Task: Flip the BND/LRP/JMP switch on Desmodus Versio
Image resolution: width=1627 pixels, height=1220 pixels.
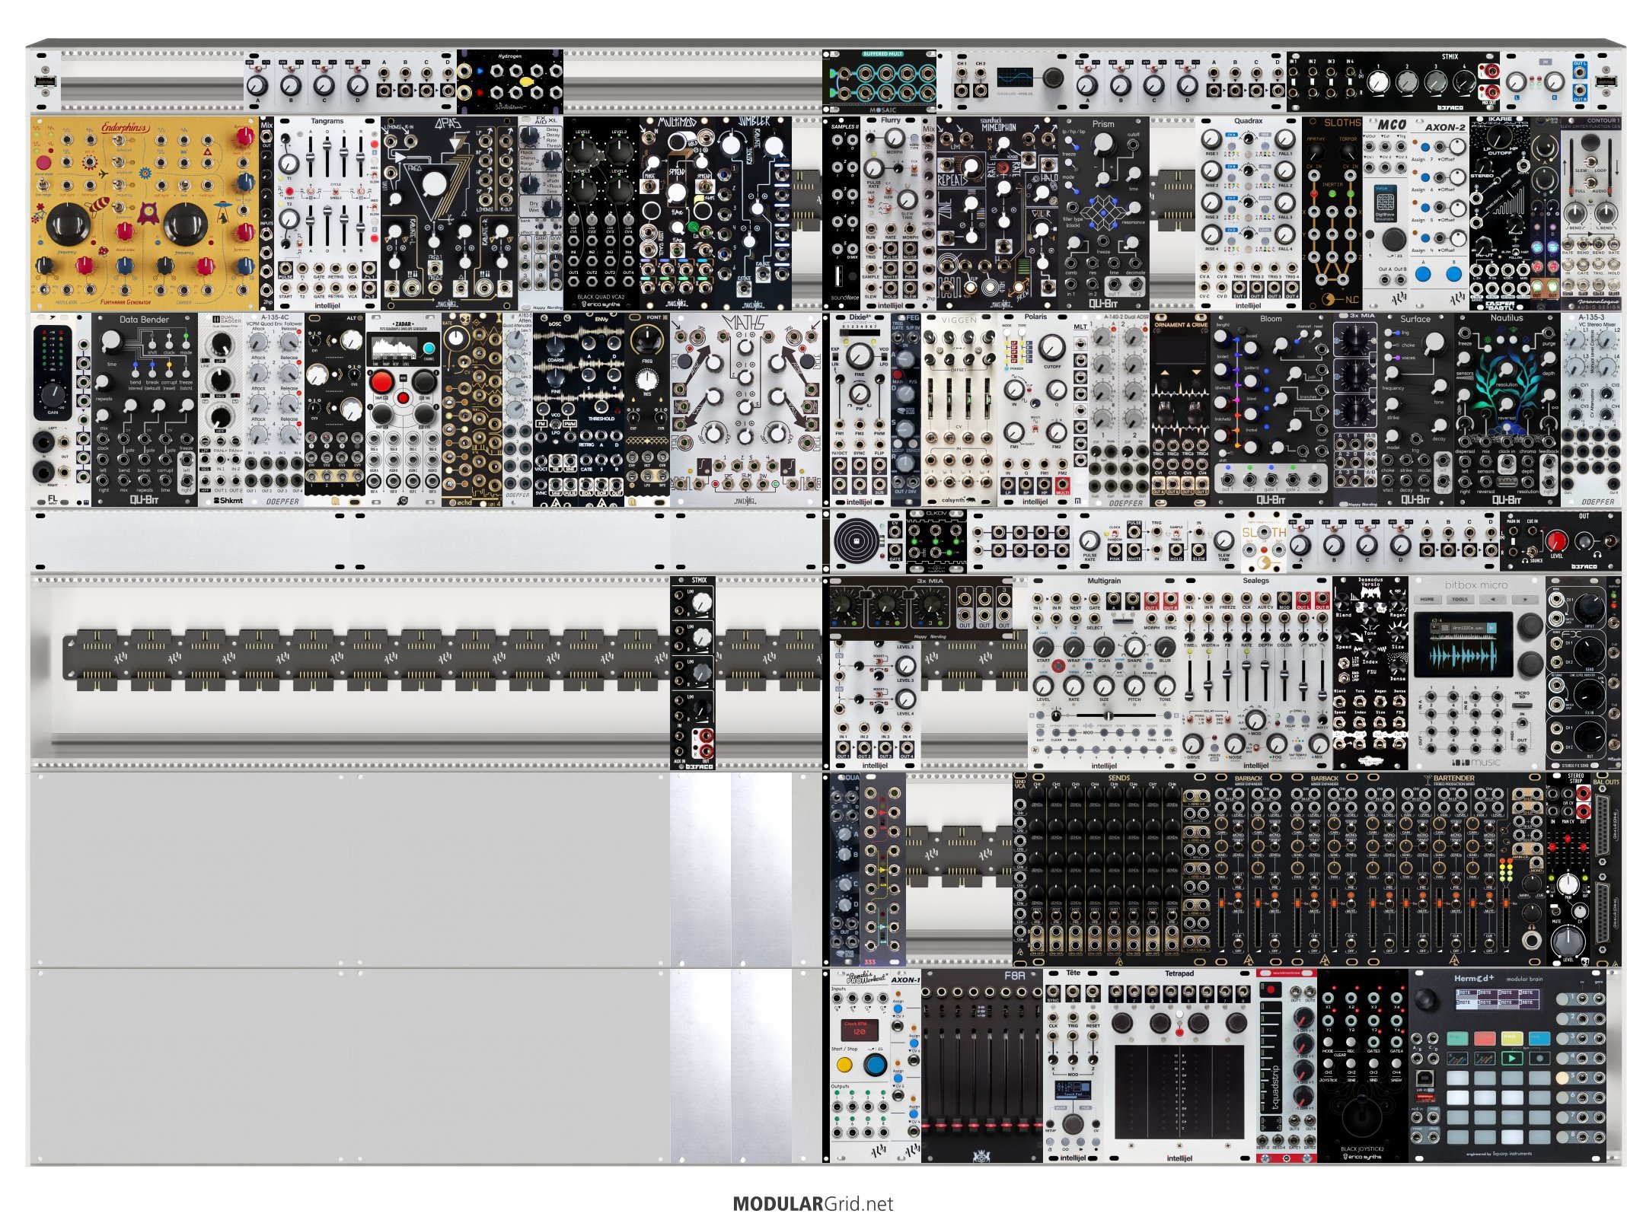Action: click(1343, 677)
